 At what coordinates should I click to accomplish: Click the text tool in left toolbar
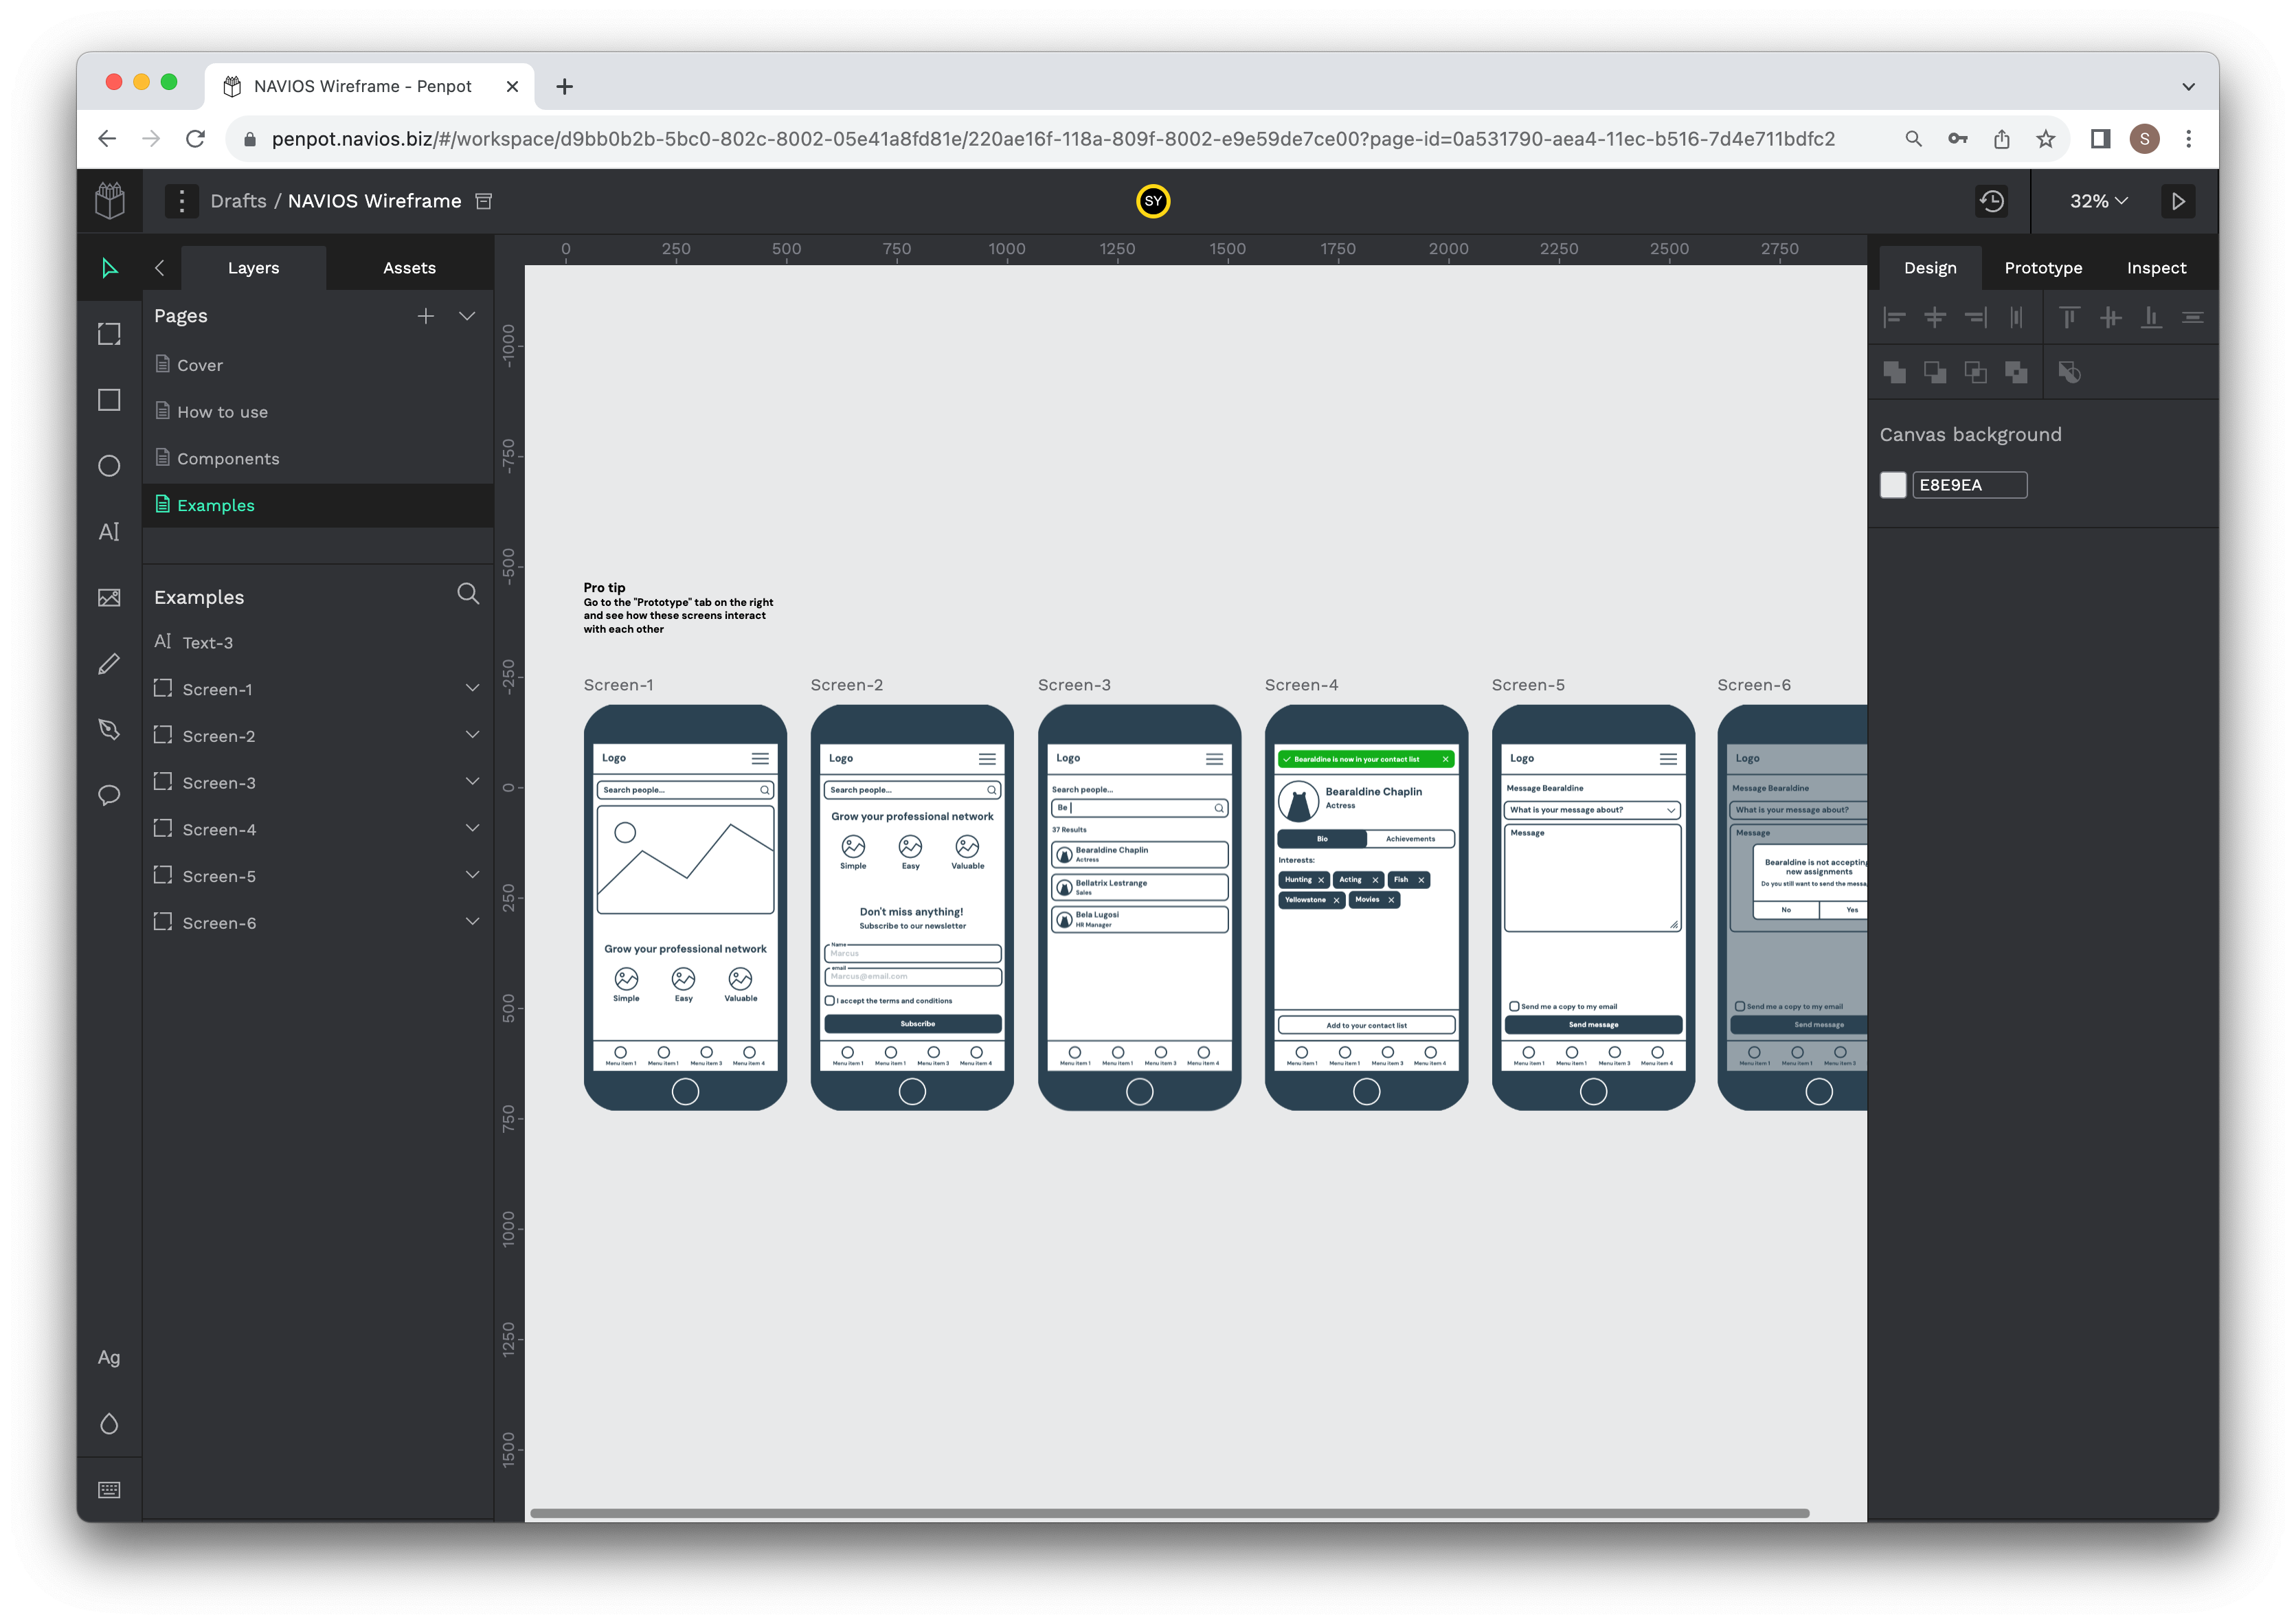pyautogui.click(x=111, y=532)
